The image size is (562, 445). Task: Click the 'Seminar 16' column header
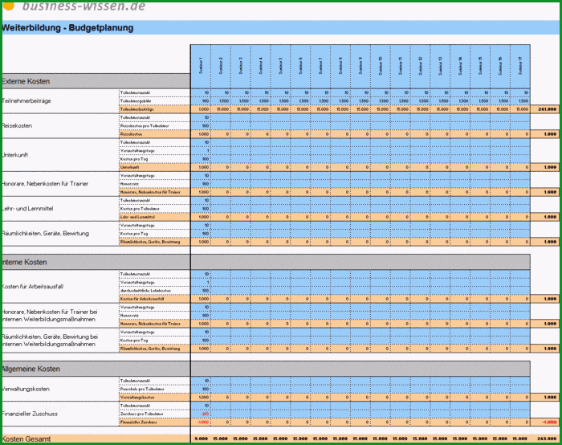500,66
